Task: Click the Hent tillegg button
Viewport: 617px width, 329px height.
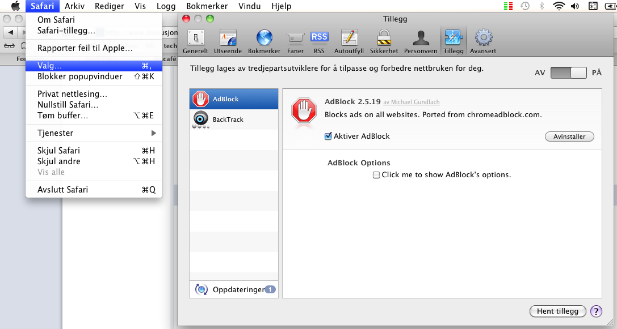Action: [557, 311]
